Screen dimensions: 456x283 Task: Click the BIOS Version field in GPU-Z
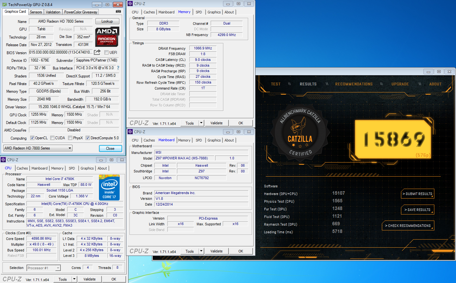click(61, 52)
